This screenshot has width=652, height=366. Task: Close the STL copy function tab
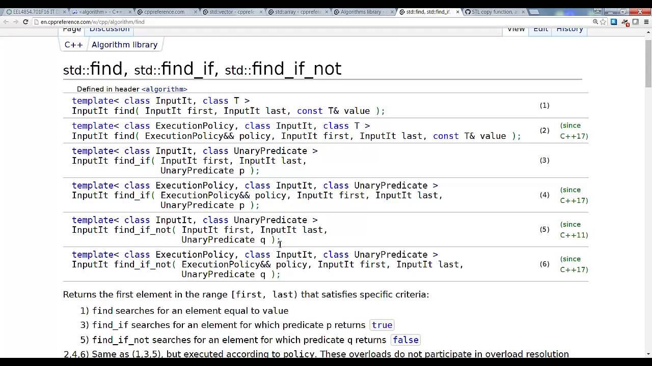(523, 12)
